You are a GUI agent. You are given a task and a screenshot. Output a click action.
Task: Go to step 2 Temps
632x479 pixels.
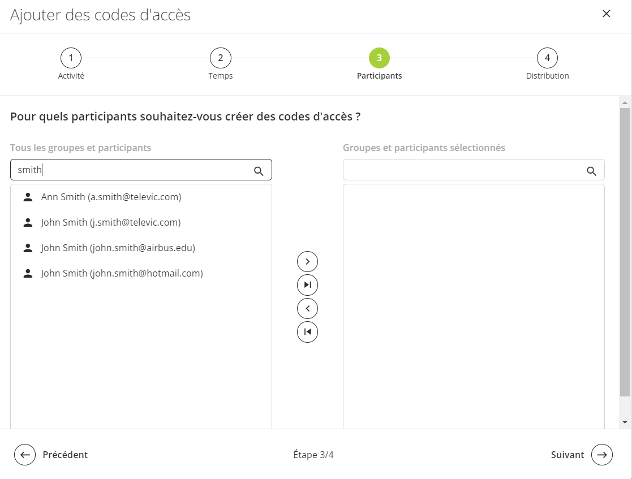tap(221, 58)
